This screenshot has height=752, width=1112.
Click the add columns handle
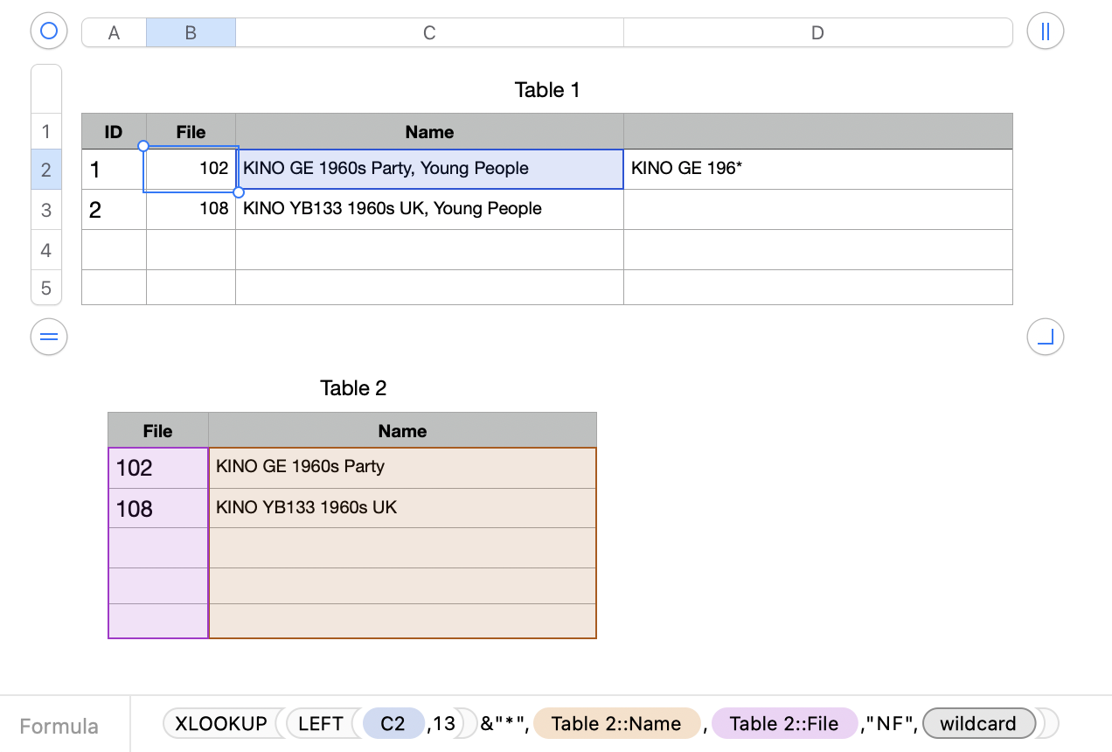tap(1045, 31)
